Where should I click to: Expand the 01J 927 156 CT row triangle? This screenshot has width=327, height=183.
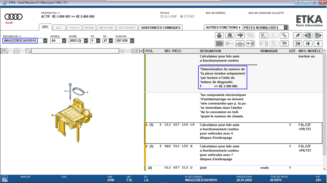tap(147, 125)
